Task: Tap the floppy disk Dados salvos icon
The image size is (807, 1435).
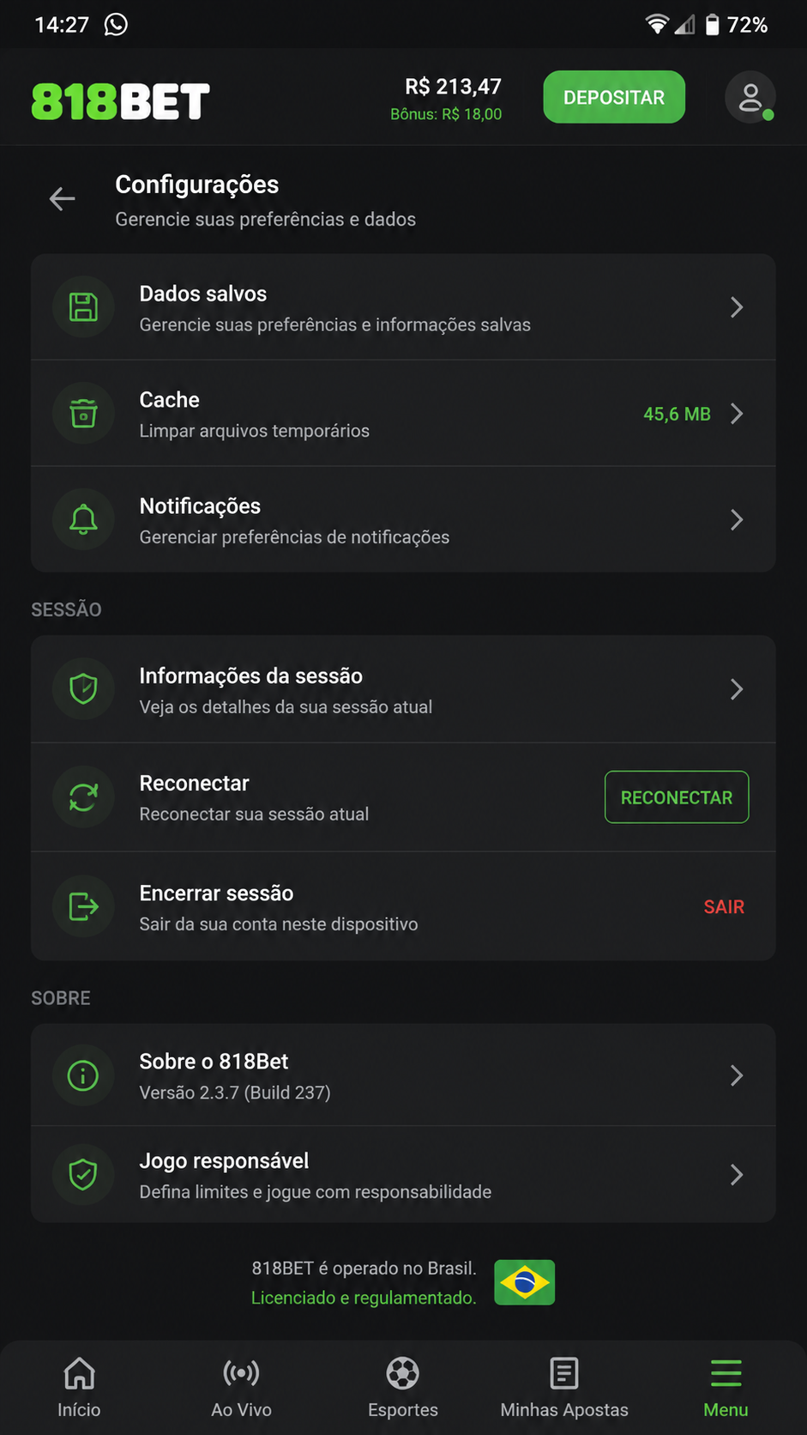Action: point(83,307)
